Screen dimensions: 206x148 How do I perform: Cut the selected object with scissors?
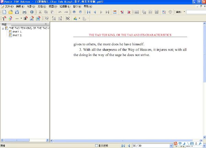click(40, 12)
